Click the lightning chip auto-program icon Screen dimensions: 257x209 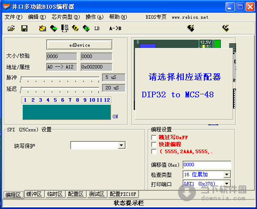(x=191, y=28)
